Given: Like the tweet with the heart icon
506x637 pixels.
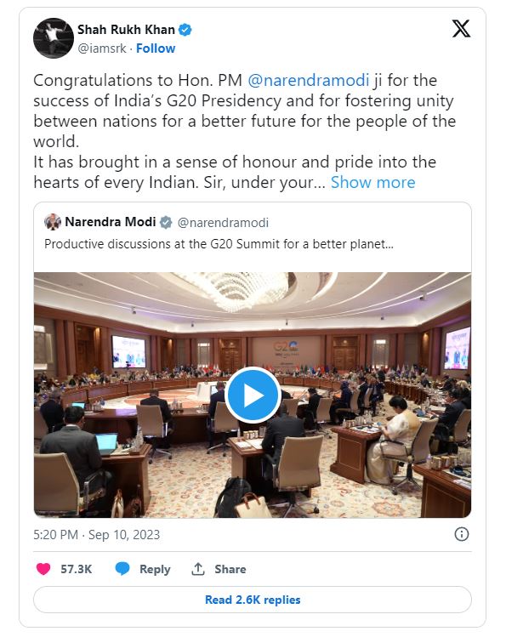Looking at the screenshot, I should pos(43,569).
